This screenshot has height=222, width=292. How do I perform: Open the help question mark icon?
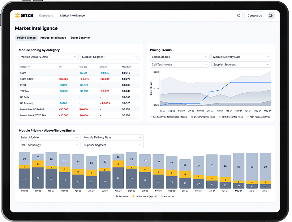tap(238, 16)
